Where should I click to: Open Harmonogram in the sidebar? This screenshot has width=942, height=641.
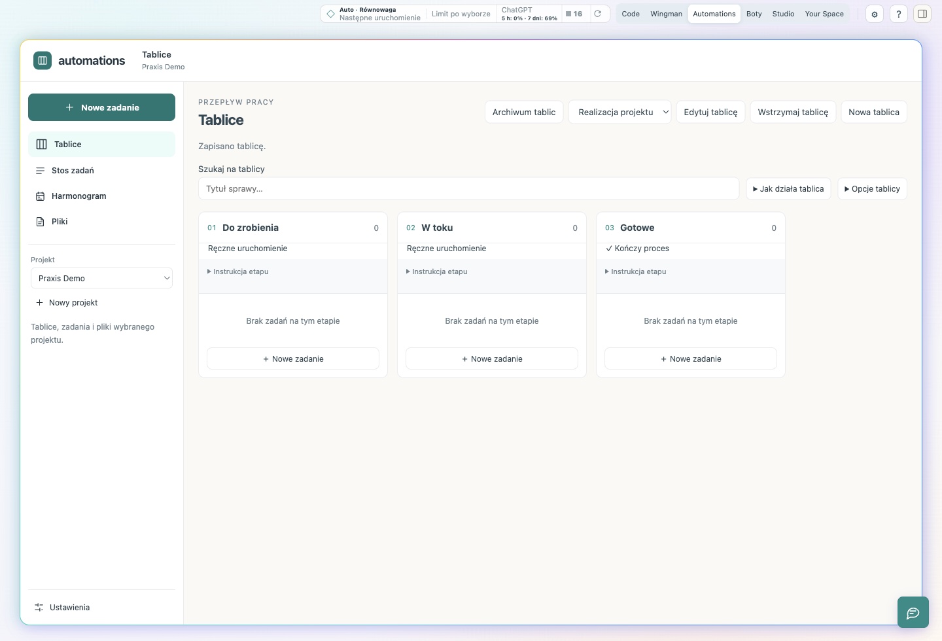[x=101, y=196]
